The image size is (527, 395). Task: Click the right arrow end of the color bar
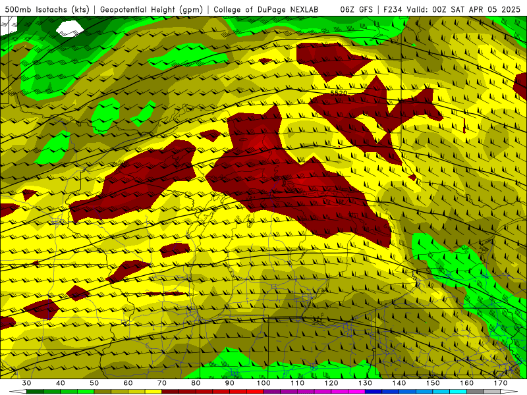pos(509,392)
